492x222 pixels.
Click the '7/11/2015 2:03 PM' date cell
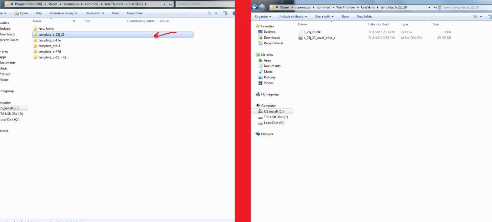click(x=381, y=32)
